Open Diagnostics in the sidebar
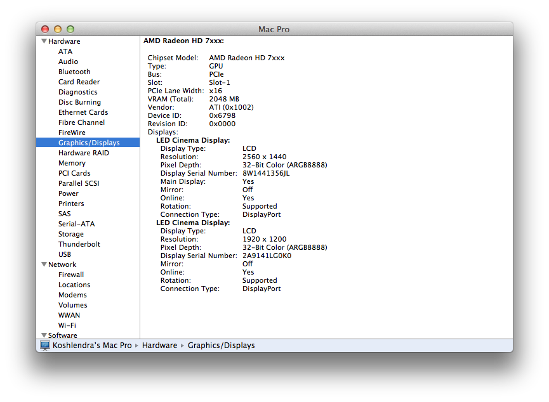Image resolution: width=549 pixels, height=402 pixels. click(x=78, y=92)
